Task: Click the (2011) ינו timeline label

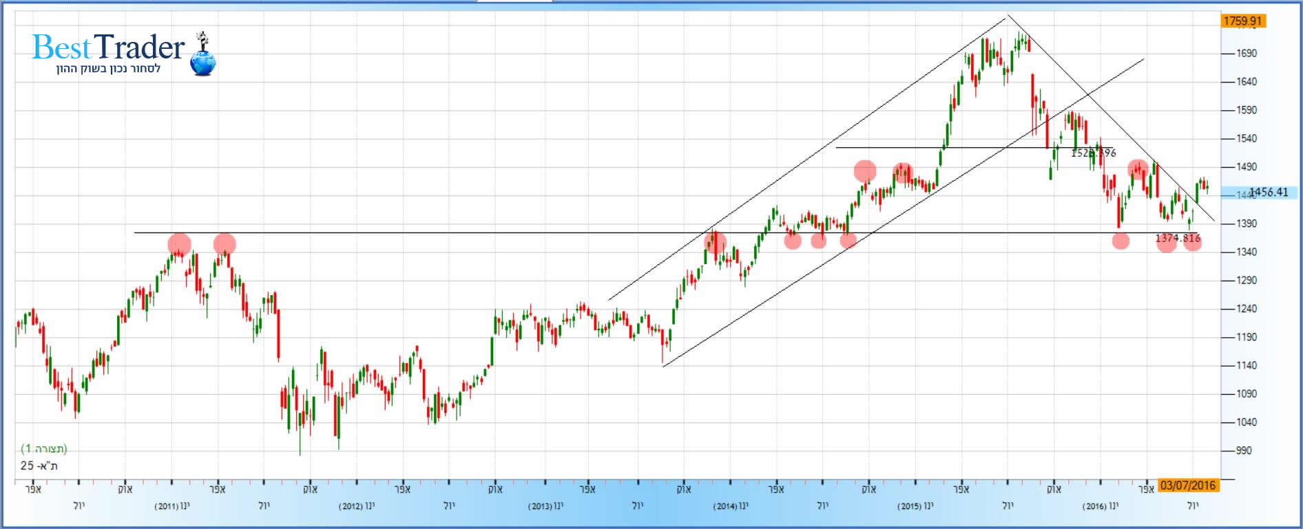Action: tap(172, 506)
